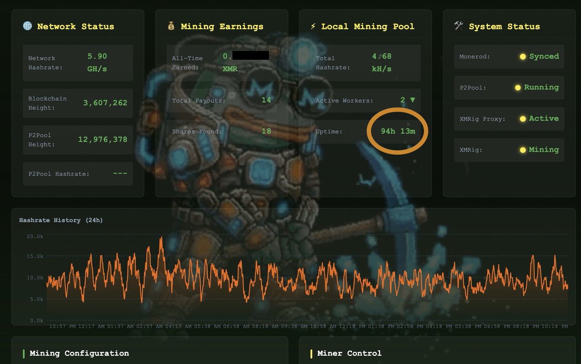Click the 10.0k axis label on the chart
Image resolution: width=581 pixels, height=364 pixels.
(35, 278)
